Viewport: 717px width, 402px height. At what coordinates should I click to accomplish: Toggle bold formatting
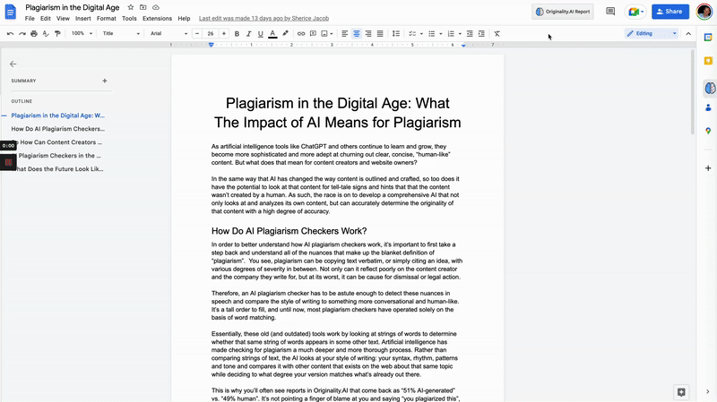(237, 33)
